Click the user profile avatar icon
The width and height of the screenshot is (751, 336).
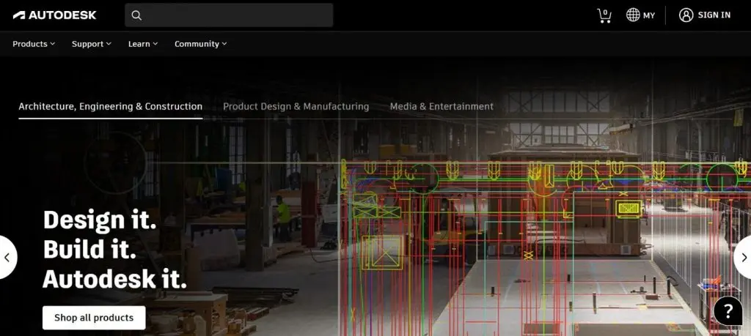click(686, 15)
